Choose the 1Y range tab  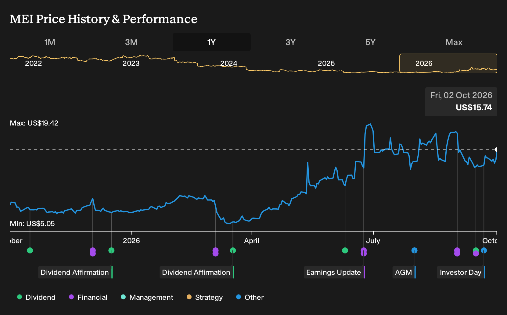[212, 42]
